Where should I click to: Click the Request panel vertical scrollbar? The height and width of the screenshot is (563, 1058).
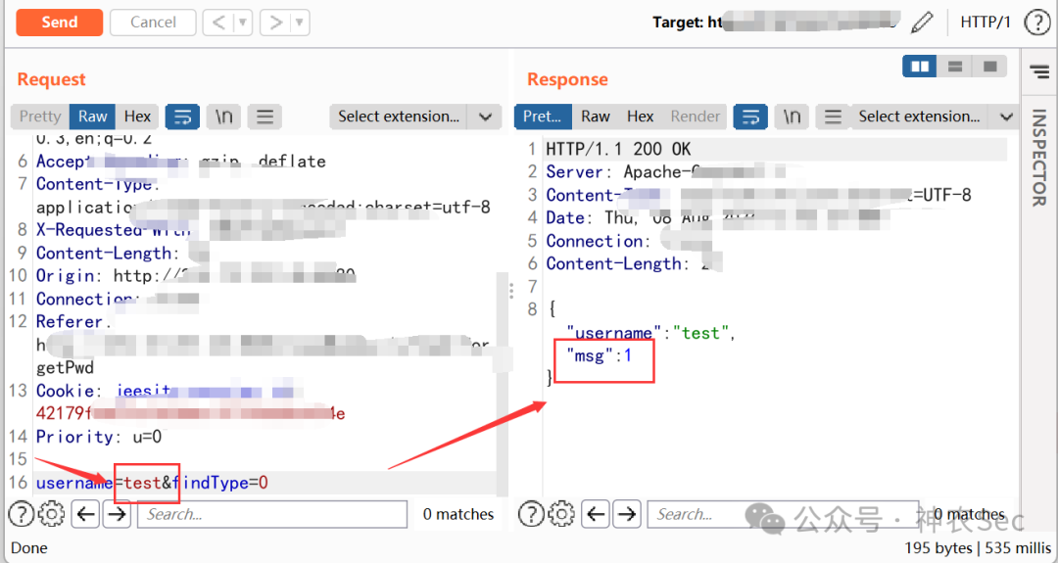point(502,383)
